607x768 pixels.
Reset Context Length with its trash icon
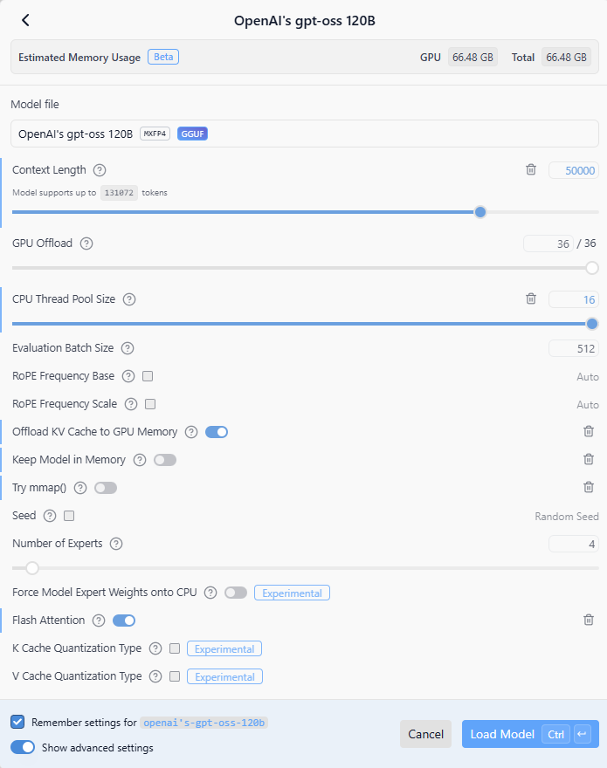point(531,170)
